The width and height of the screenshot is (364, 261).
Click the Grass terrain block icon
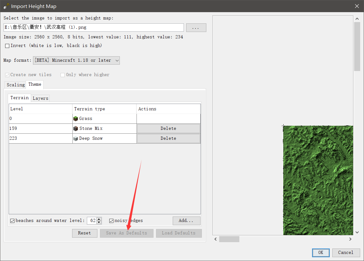(x=76, y=118)
